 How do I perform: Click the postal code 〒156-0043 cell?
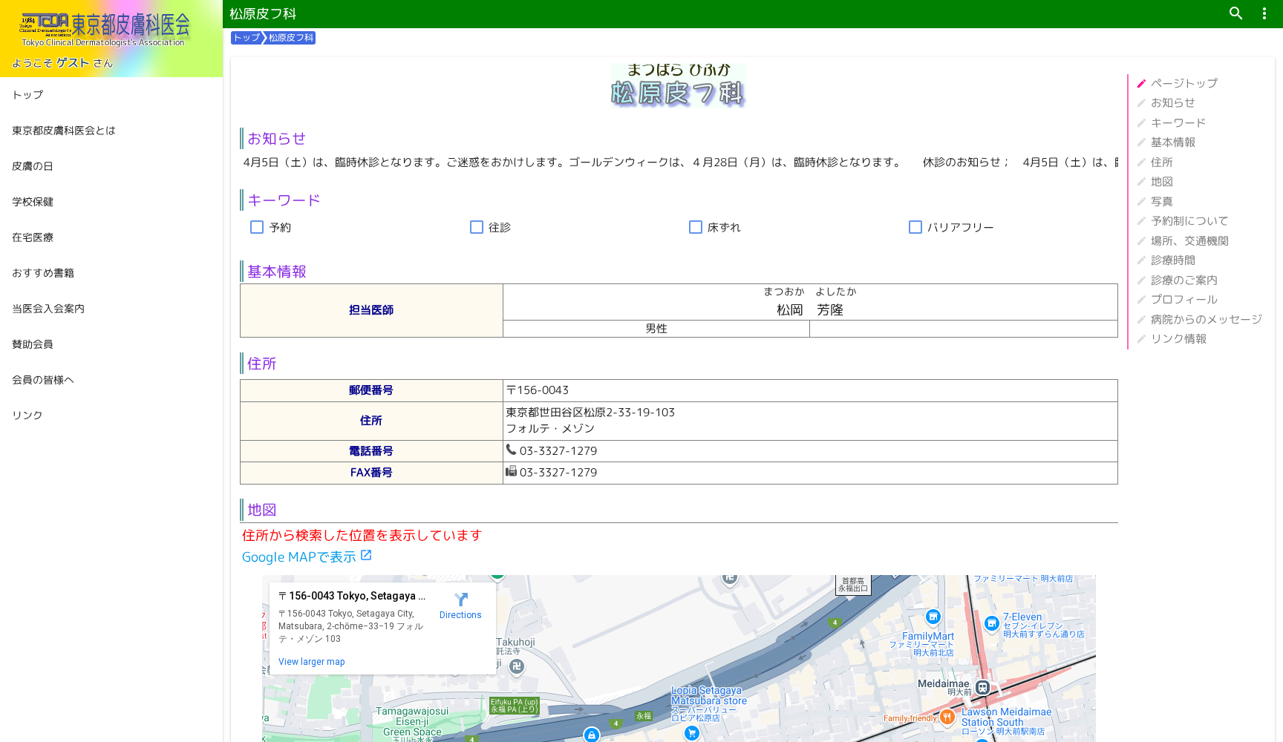coord(810,390)
